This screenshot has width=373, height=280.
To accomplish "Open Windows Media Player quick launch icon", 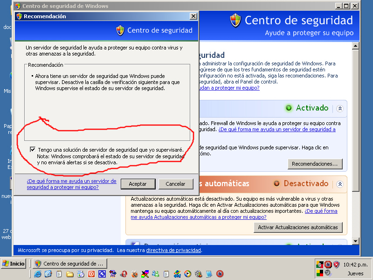I will pos(188,274).
